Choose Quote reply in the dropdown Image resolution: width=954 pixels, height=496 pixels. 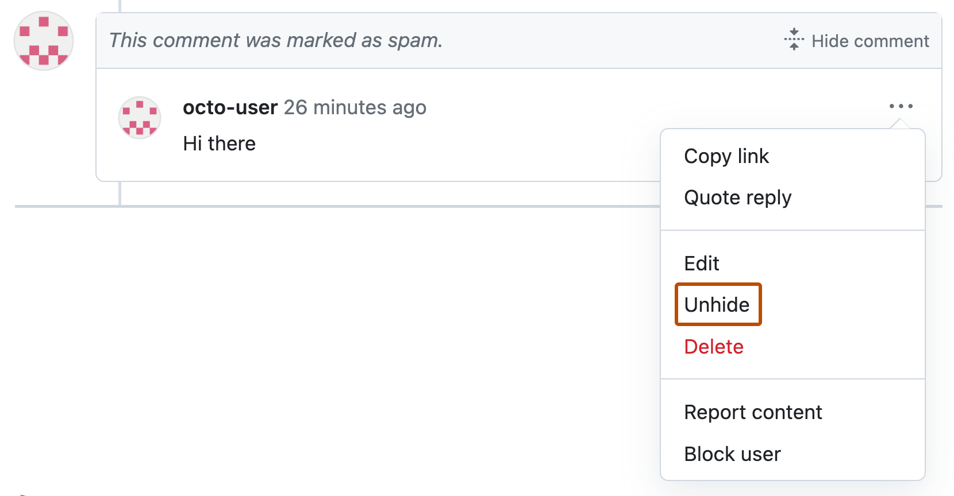(x=738, y=197)
